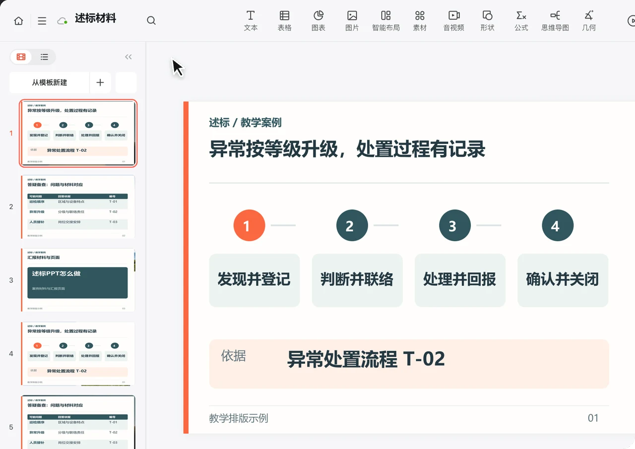Image resolution: width=635 pixels, height=449 pixels.
Task: Insert a picture with 图片
Action: point(352,21)
